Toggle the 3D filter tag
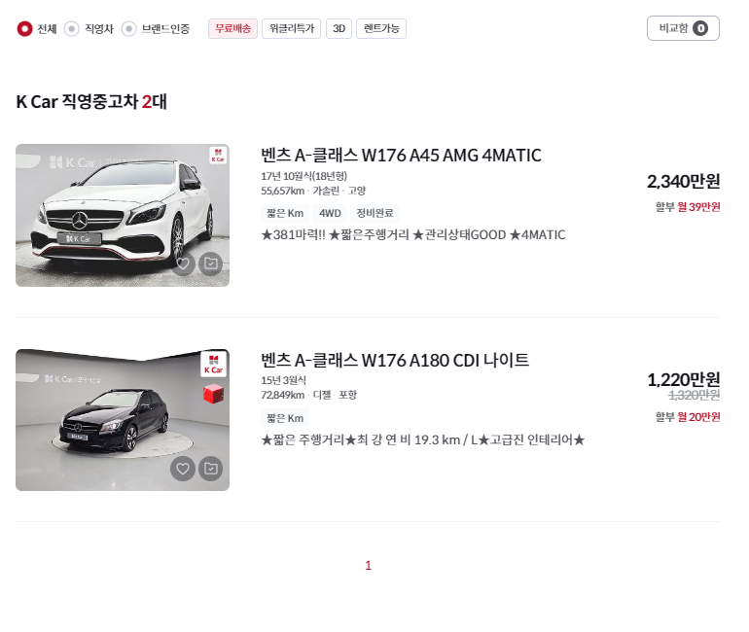Viewport: 749px width, 632px height. [x=339, y=28]
